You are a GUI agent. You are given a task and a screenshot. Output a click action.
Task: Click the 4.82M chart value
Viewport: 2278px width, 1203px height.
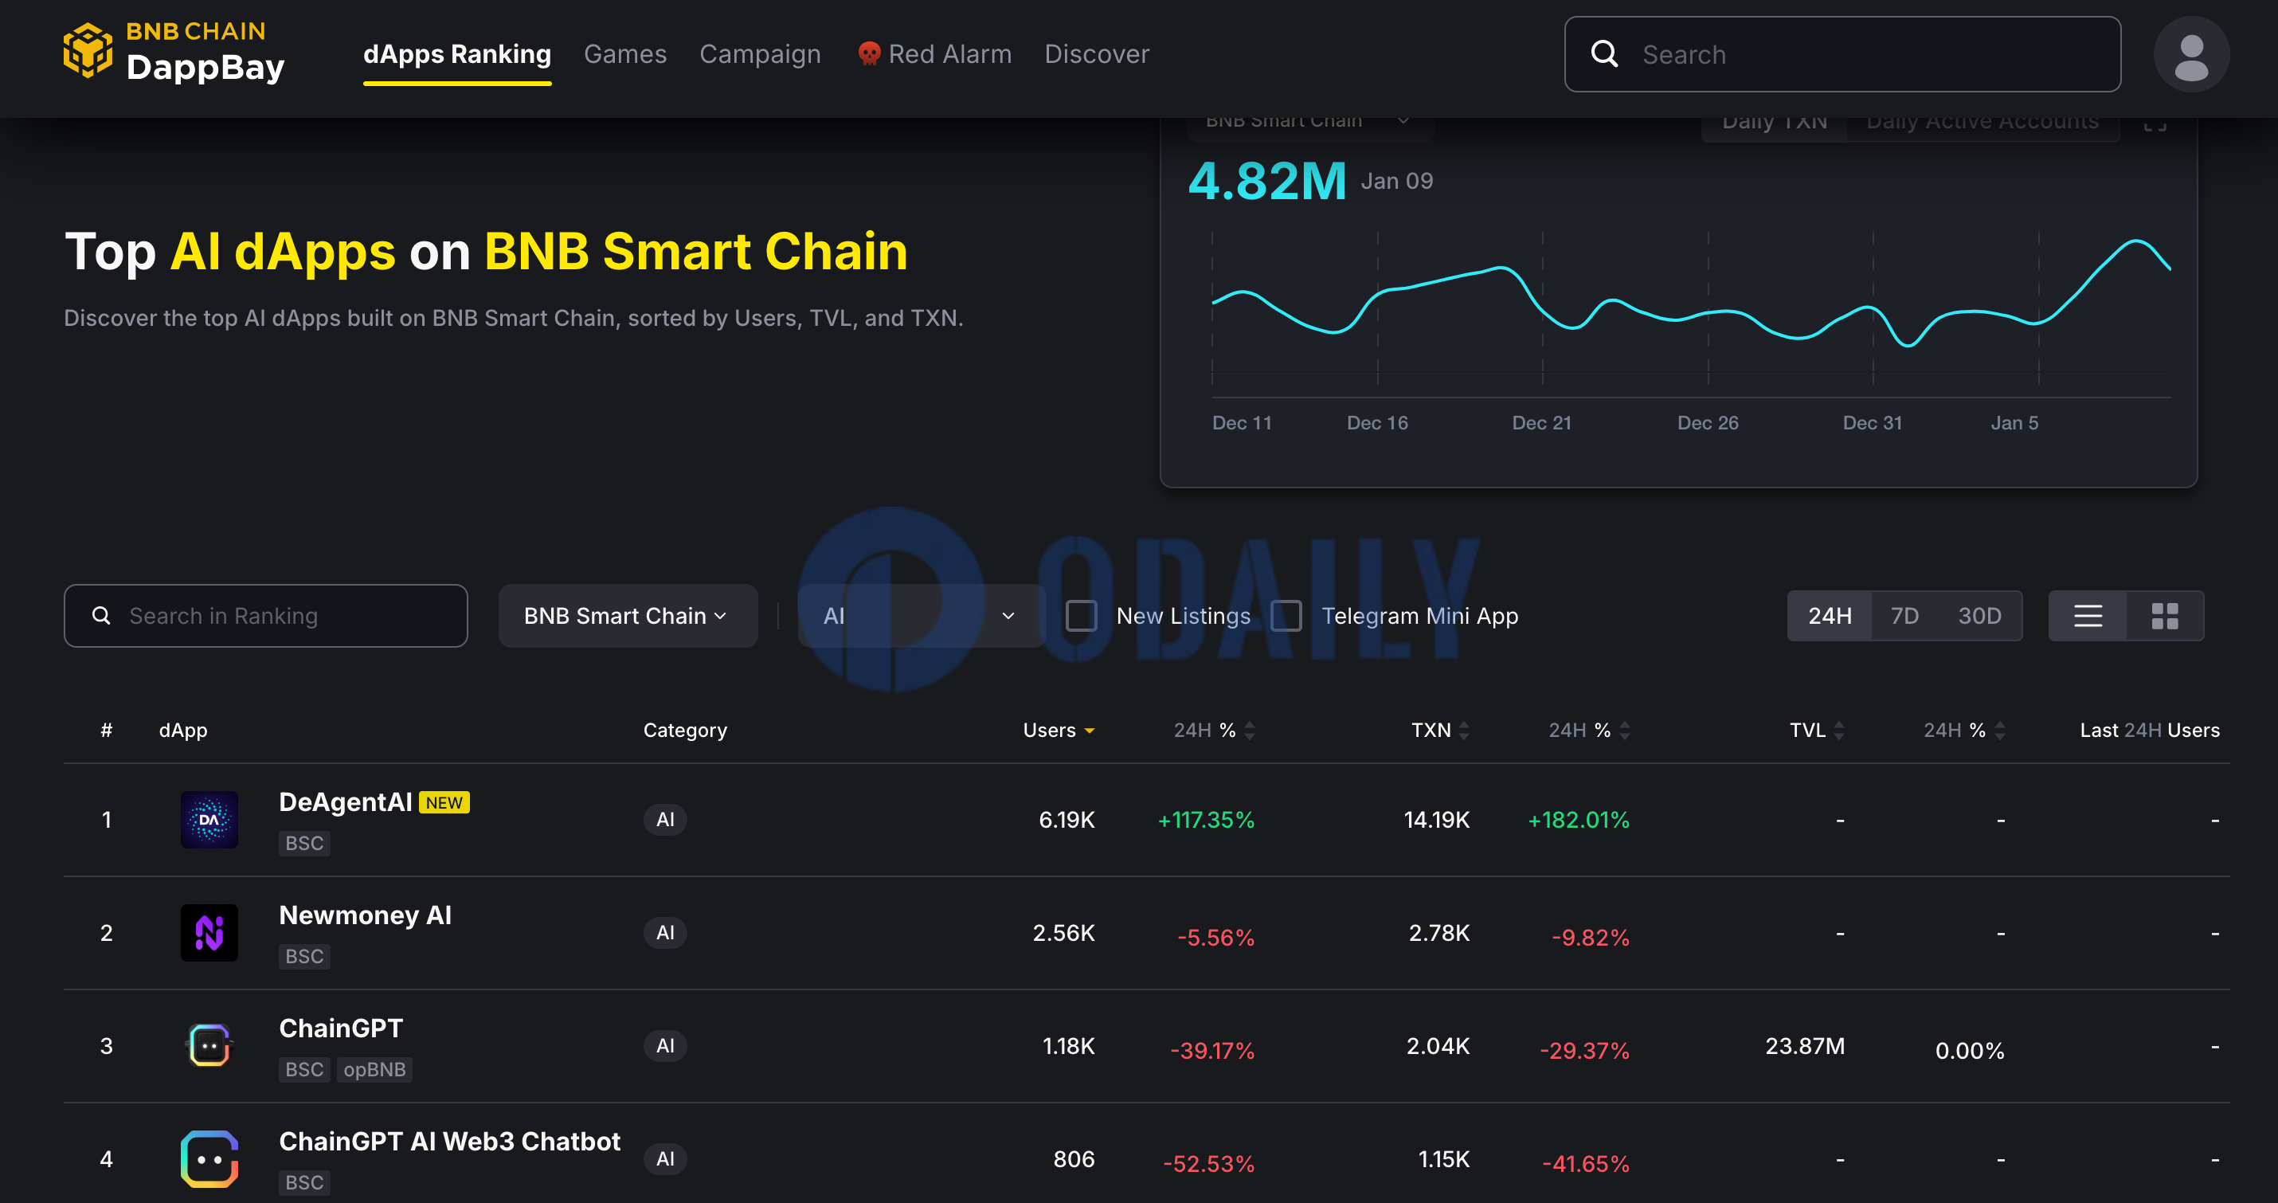coord(1267,182)
